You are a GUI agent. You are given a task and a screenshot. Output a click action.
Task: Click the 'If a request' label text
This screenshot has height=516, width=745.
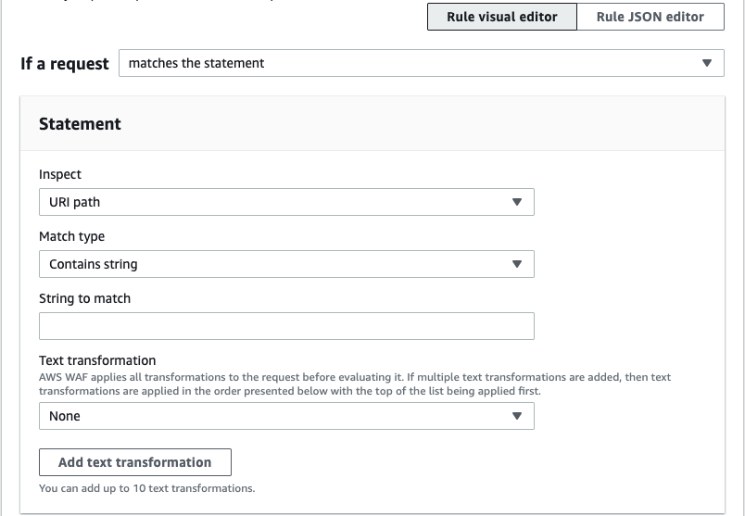[64, 64]
